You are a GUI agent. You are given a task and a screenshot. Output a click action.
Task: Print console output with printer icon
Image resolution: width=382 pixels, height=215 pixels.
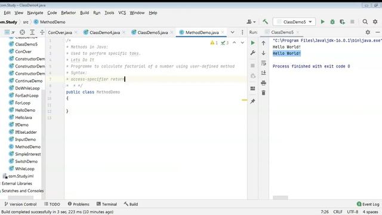[263, 83]
